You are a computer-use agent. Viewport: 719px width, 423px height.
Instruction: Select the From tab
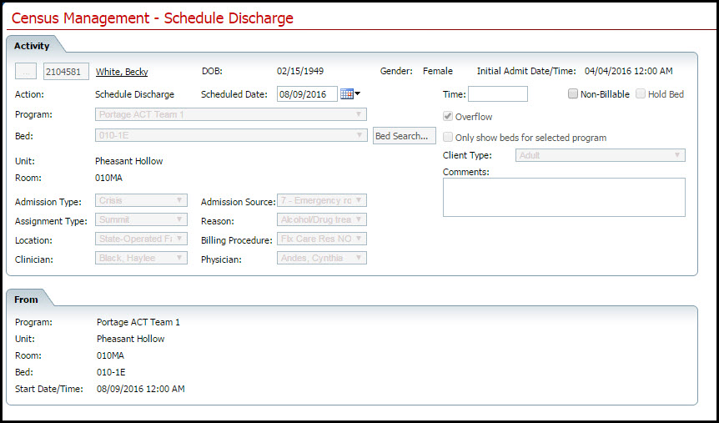tap(26, 300)
